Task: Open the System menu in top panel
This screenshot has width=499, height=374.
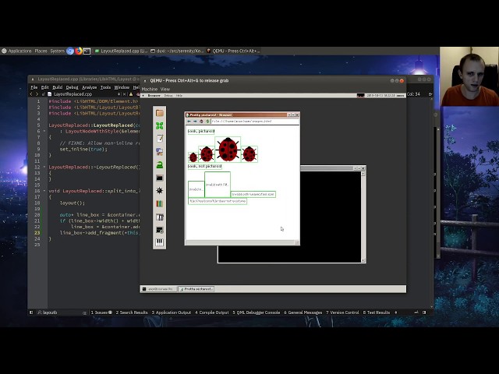Action: [x=57, y=51]
